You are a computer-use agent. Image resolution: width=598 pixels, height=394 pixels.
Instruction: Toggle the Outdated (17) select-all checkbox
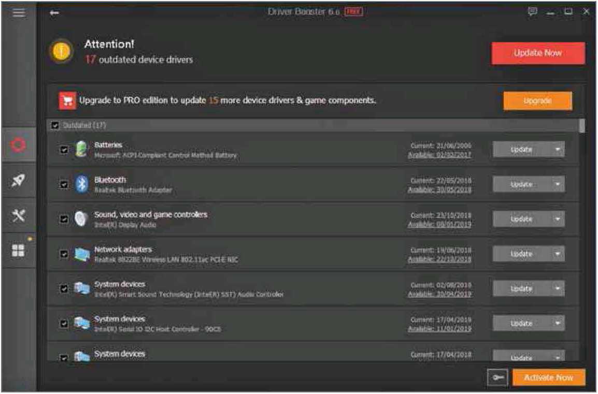[x=55, y=125]
